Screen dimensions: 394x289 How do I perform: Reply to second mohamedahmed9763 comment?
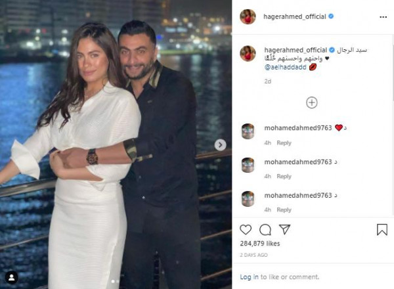tap(284, 177)
